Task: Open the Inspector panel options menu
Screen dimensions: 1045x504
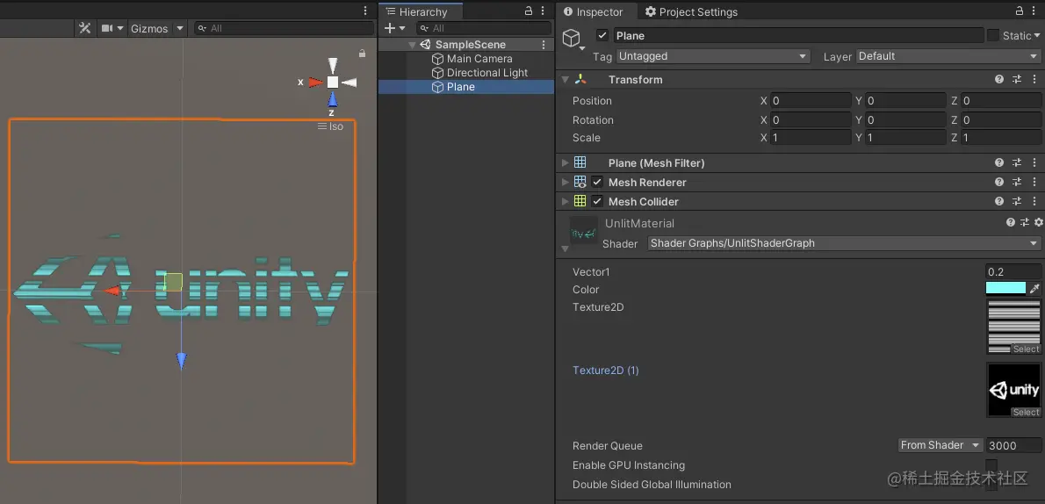Action: pos(1035,11)
